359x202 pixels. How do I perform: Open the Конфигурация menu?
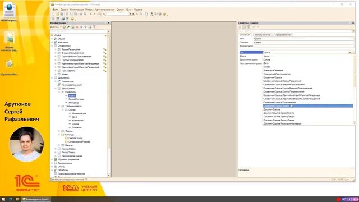click(x=77, y=10)
